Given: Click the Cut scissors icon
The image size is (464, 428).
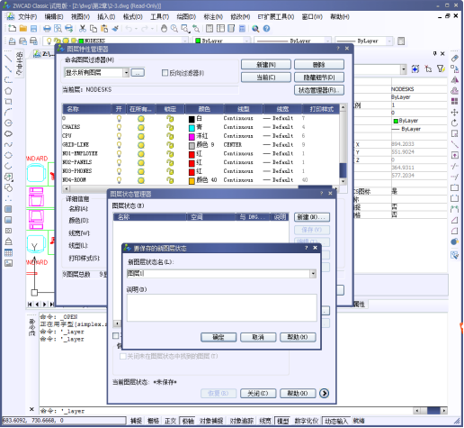Looking at the screenshot, I should 83,29.
